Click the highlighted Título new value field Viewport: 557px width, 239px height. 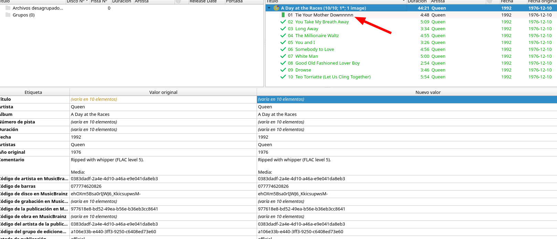[x=407, y=99]
